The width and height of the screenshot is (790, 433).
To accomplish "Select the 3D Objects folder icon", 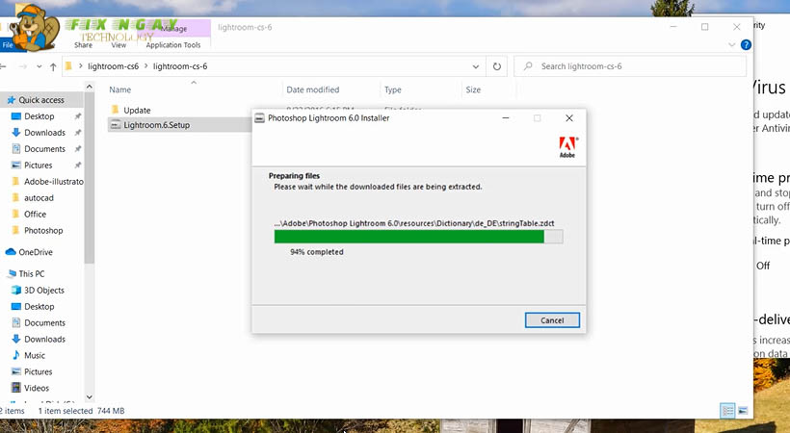I will [16, 290].
